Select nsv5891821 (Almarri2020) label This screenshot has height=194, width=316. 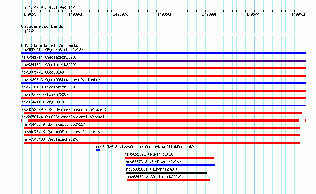[x=150, y=154]
